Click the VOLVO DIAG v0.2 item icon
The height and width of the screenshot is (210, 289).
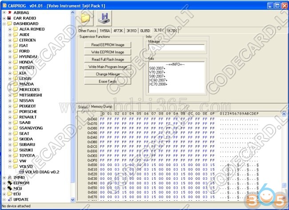pos(22,172)
